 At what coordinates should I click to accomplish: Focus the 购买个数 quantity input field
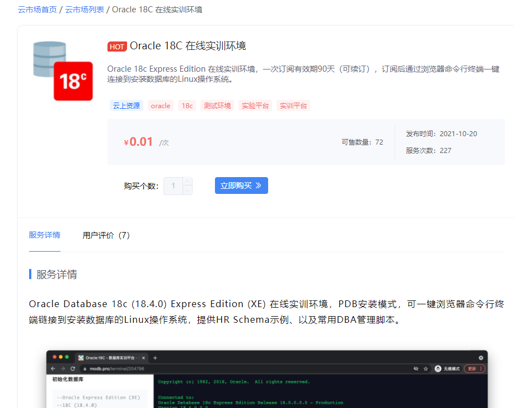pyautogui.click(x=174, y=186)
